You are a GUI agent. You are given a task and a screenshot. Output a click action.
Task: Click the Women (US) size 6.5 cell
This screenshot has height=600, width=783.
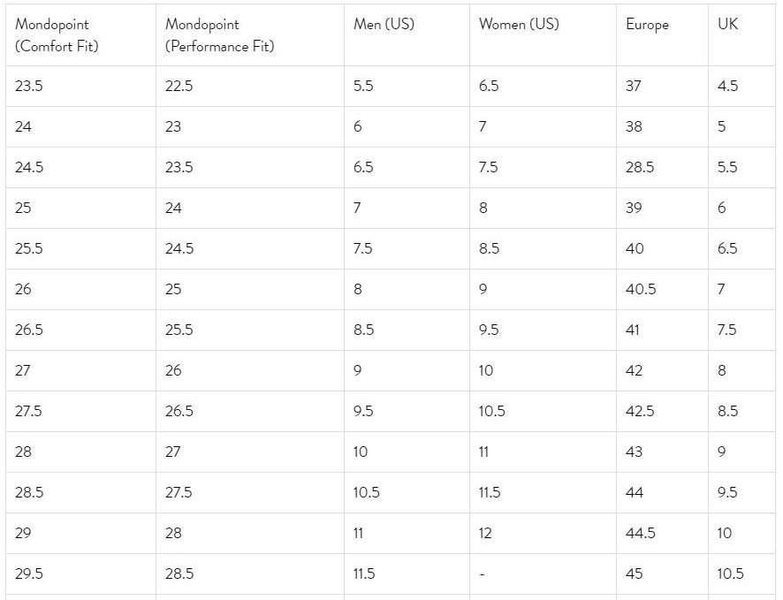pos(489,86)
